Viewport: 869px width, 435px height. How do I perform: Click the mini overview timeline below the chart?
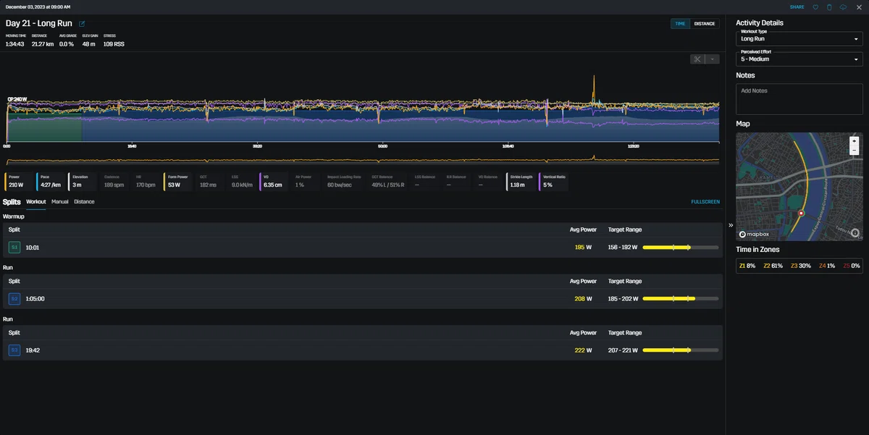click(x=362, y=160)
